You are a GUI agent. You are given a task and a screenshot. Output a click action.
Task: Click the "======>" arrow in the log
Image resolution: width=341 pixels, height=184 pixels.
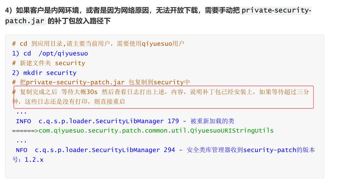click(x=25, y=130)
